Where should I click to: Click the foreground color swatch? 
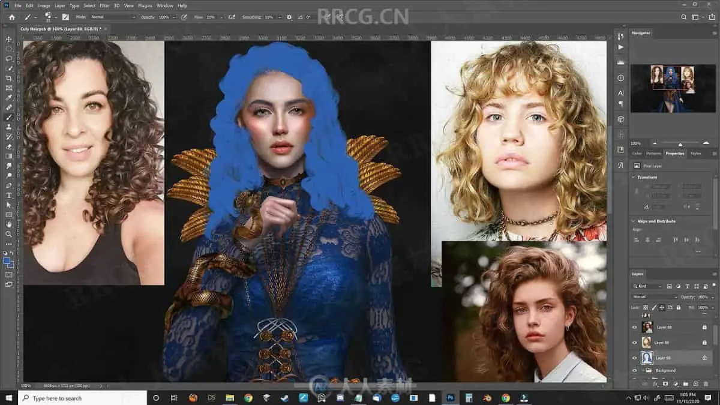click(x=7, y=261)
